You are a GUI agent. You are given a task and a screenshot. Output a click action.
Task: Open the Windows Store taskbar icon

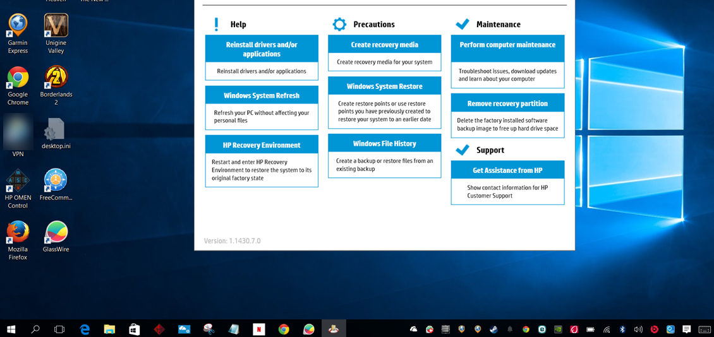click(x=134, y=329)
